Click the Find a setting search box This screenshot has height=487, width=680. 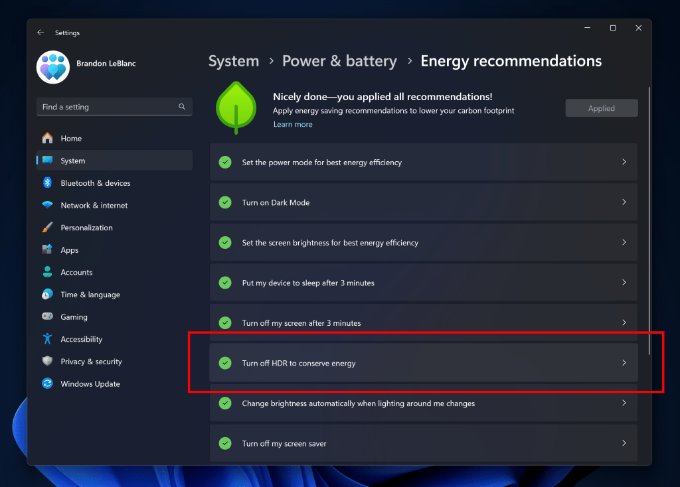click(114, 106)
